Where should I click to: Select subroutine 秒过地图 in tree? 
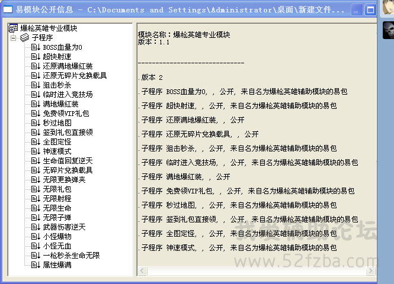click(x=57, y=122)
